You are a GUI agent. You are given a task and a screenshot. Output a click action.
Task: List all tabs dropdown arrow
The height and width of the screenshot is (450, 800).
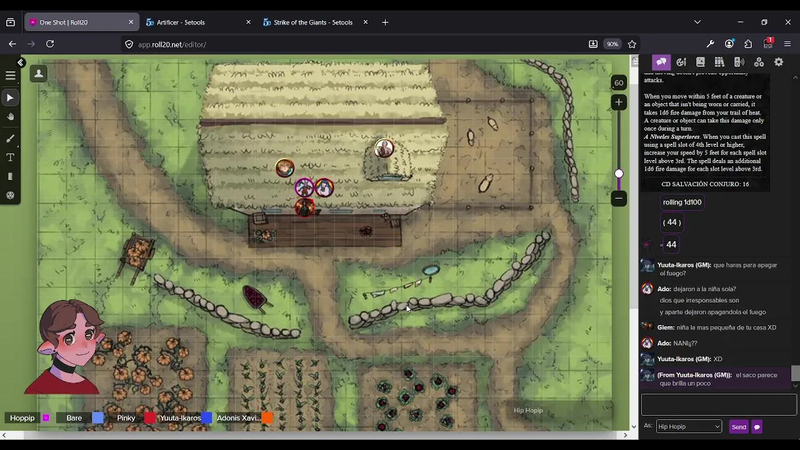(x=697, y=22)
